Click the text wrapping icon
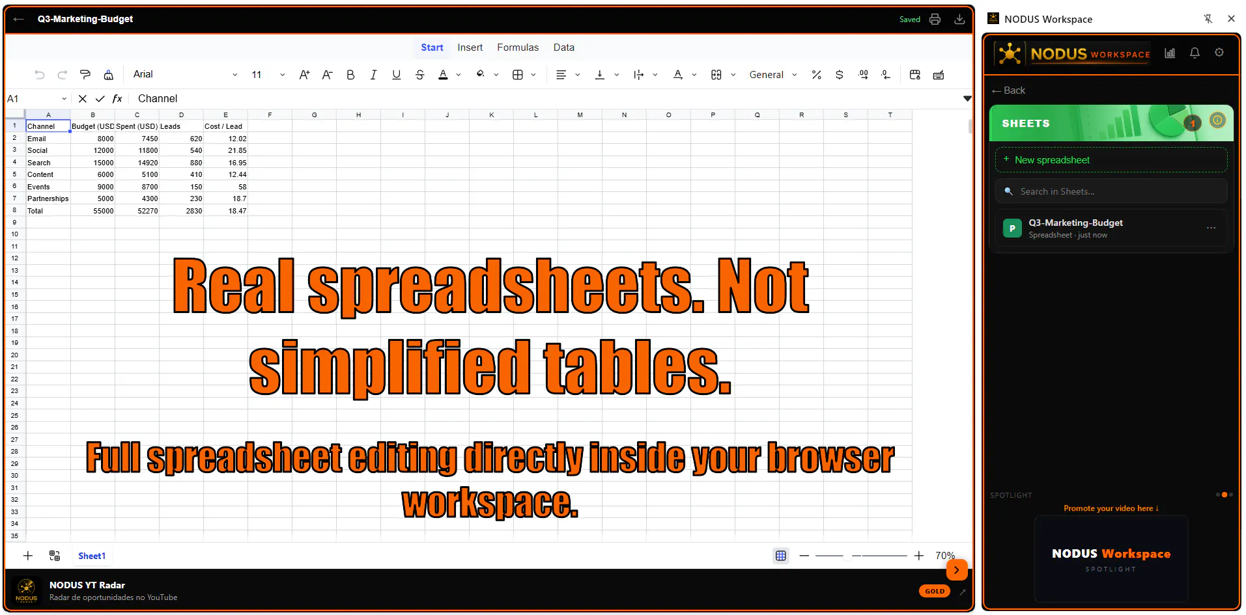 coord(638,75)
